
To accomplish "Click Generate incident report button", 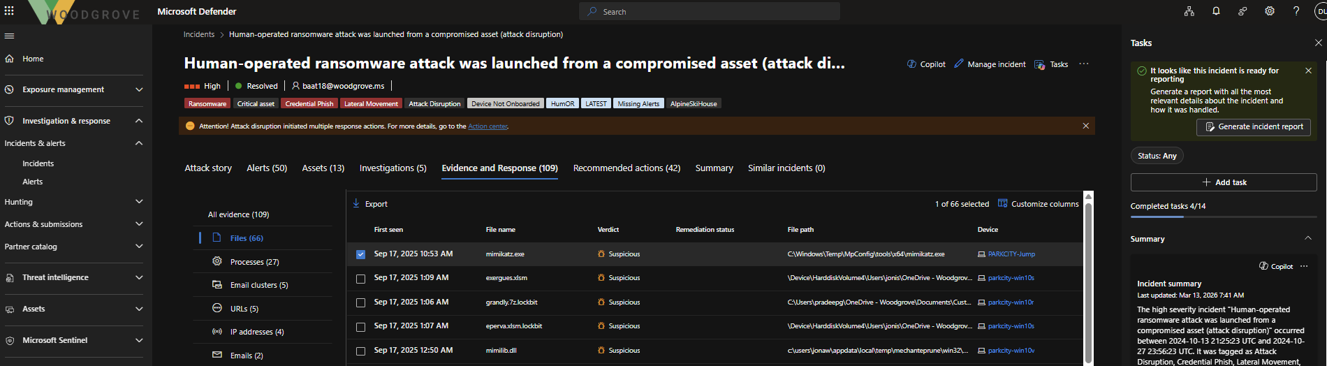I will tap(1254, 127).
